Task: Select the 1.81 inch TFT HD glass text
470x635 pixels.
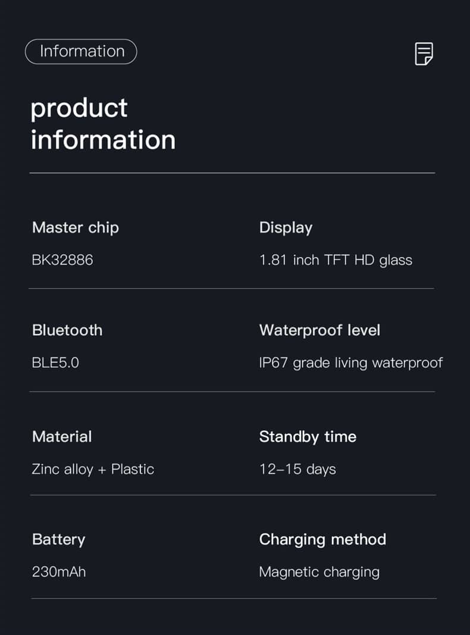Action: click(336, 260)
